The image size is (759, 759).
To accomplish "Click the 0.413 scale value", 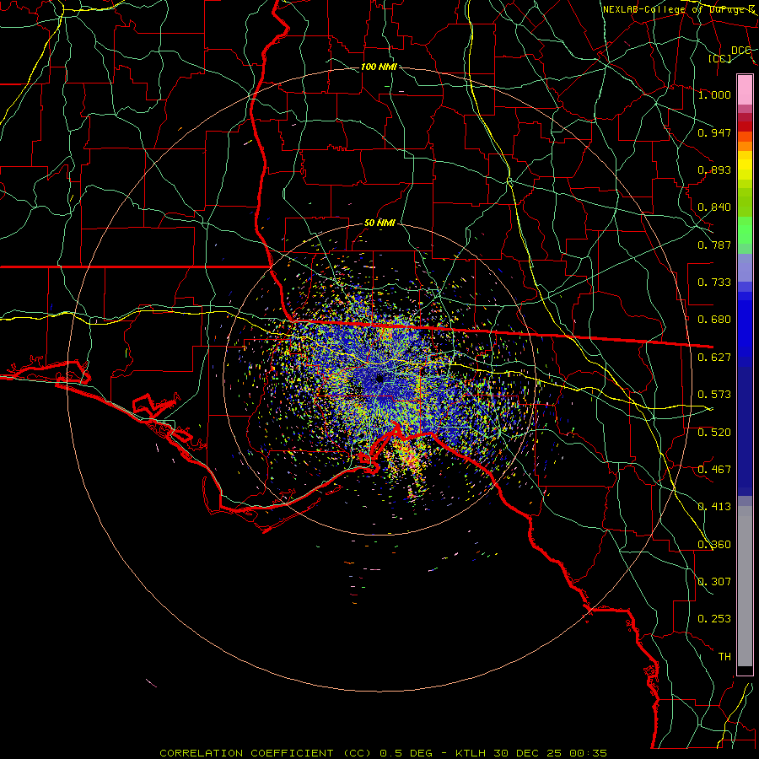I will click(714, 507).
